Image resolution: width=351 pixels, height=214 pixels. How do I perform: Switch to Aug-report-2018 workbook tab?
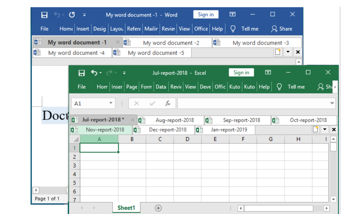tap(171, 120)
